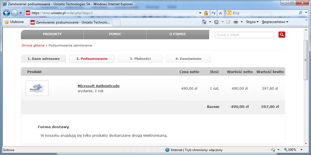Image resolution: width=311 pixels, height=155 pixels.
Task: Refresh the page using refresh icon
Action: coord(213,13)
